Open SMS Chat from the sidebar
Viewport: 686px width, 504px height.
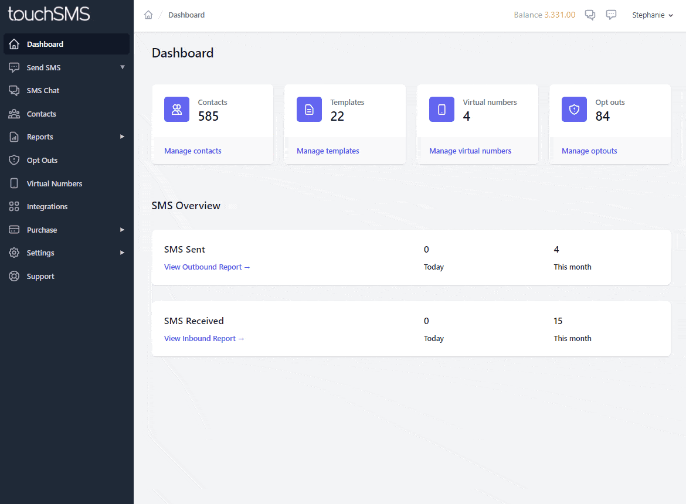click(43, 90)
